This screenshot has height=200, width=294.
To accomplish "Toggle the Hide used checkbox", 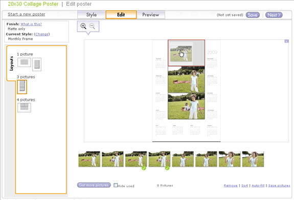I will point(116,185).
